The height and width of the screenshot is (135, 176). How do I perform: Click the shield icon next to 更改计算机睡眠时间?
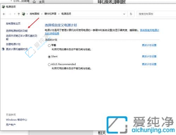[3, 49]
